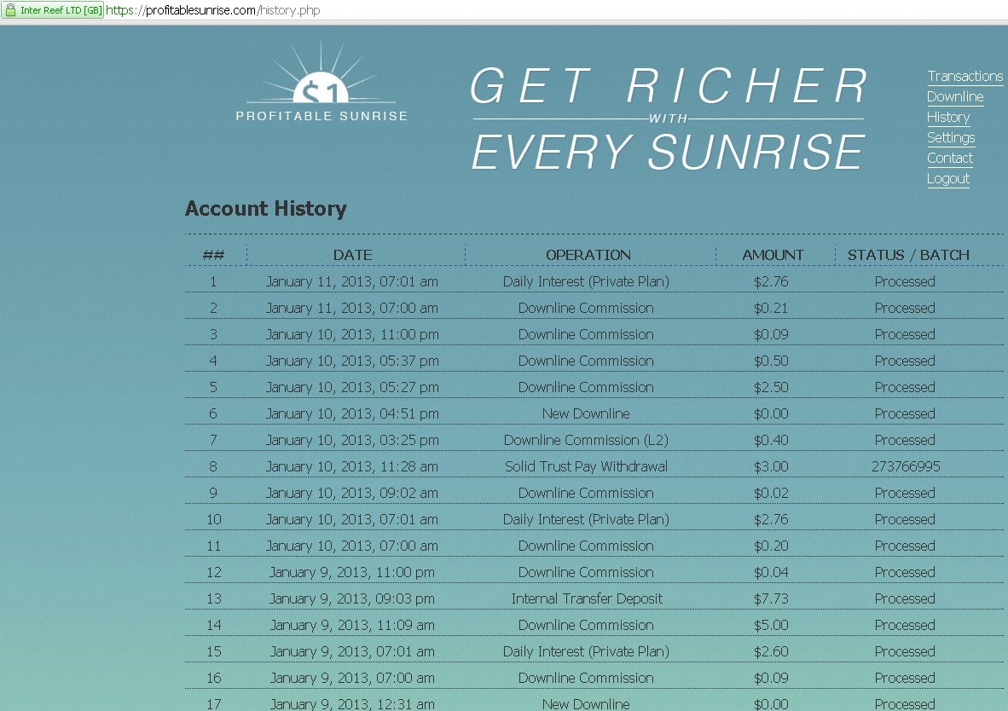Open the Settings menu link
Screen dimensions: 1008x711
tap(951, 138)
